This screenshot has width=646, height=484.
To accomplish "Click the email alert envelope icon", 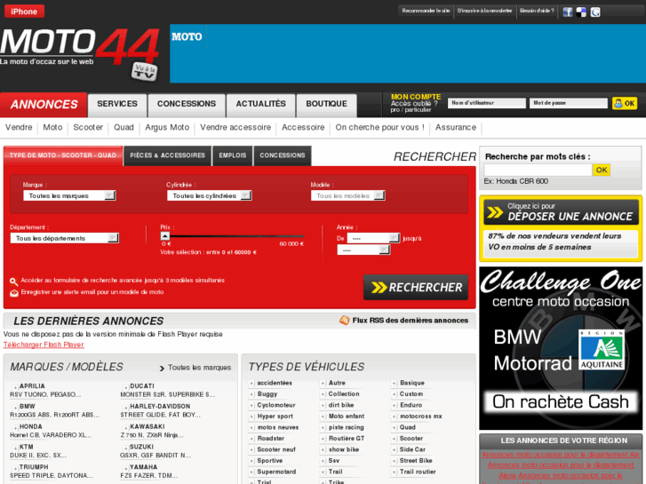I will pyautogui.click(x=14, y=293).
